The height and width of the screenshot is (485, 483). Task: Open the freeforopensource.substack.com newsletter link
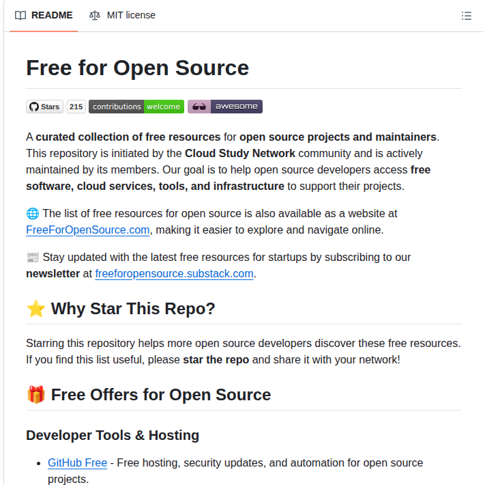tap(174, 274)
